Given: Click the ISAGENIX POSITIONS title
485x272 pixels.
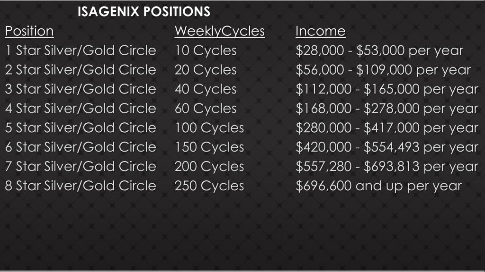Looking at the screenshot, I should click(144, 11).
